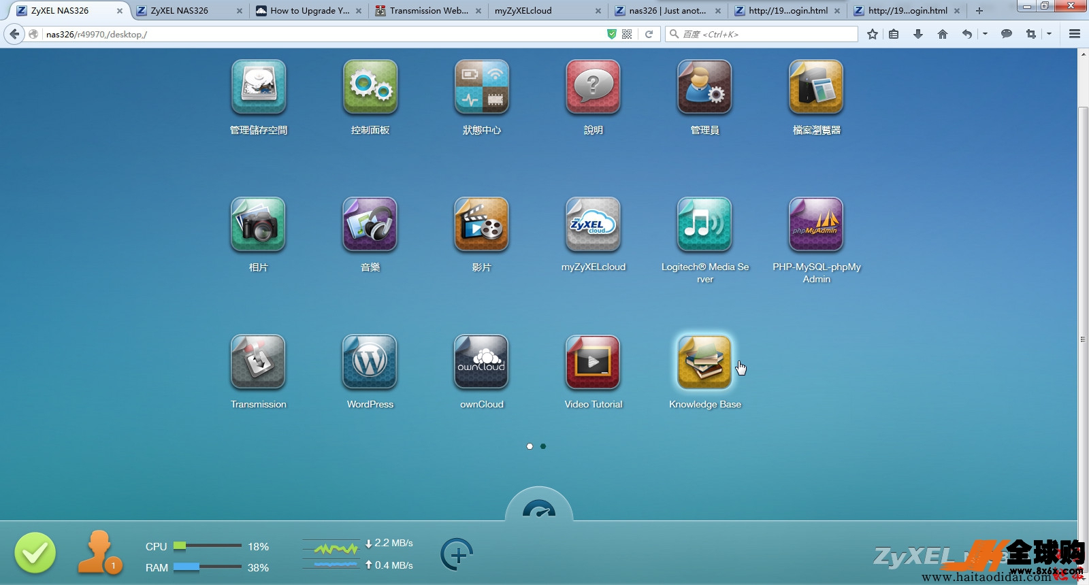The height and width of the screenshot is (585, 1089).
Task: Expand dropdown arrow next to crop icon
Action: point(1049,34)
